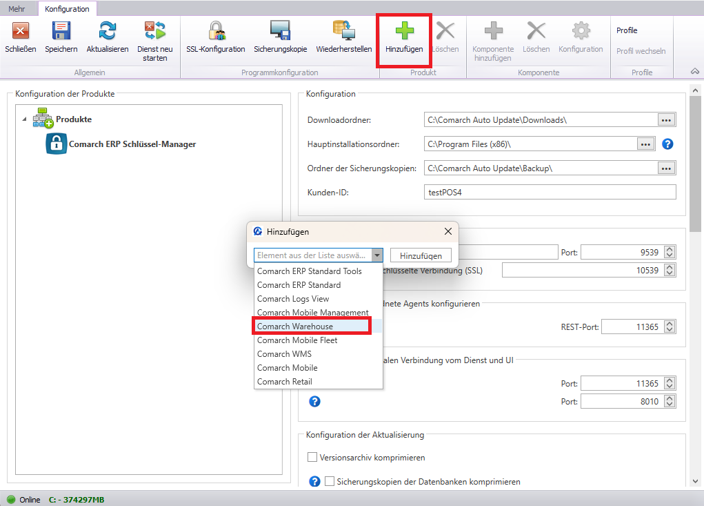Click the green plus Hinzufügen ribbon icon

[405, 30]
